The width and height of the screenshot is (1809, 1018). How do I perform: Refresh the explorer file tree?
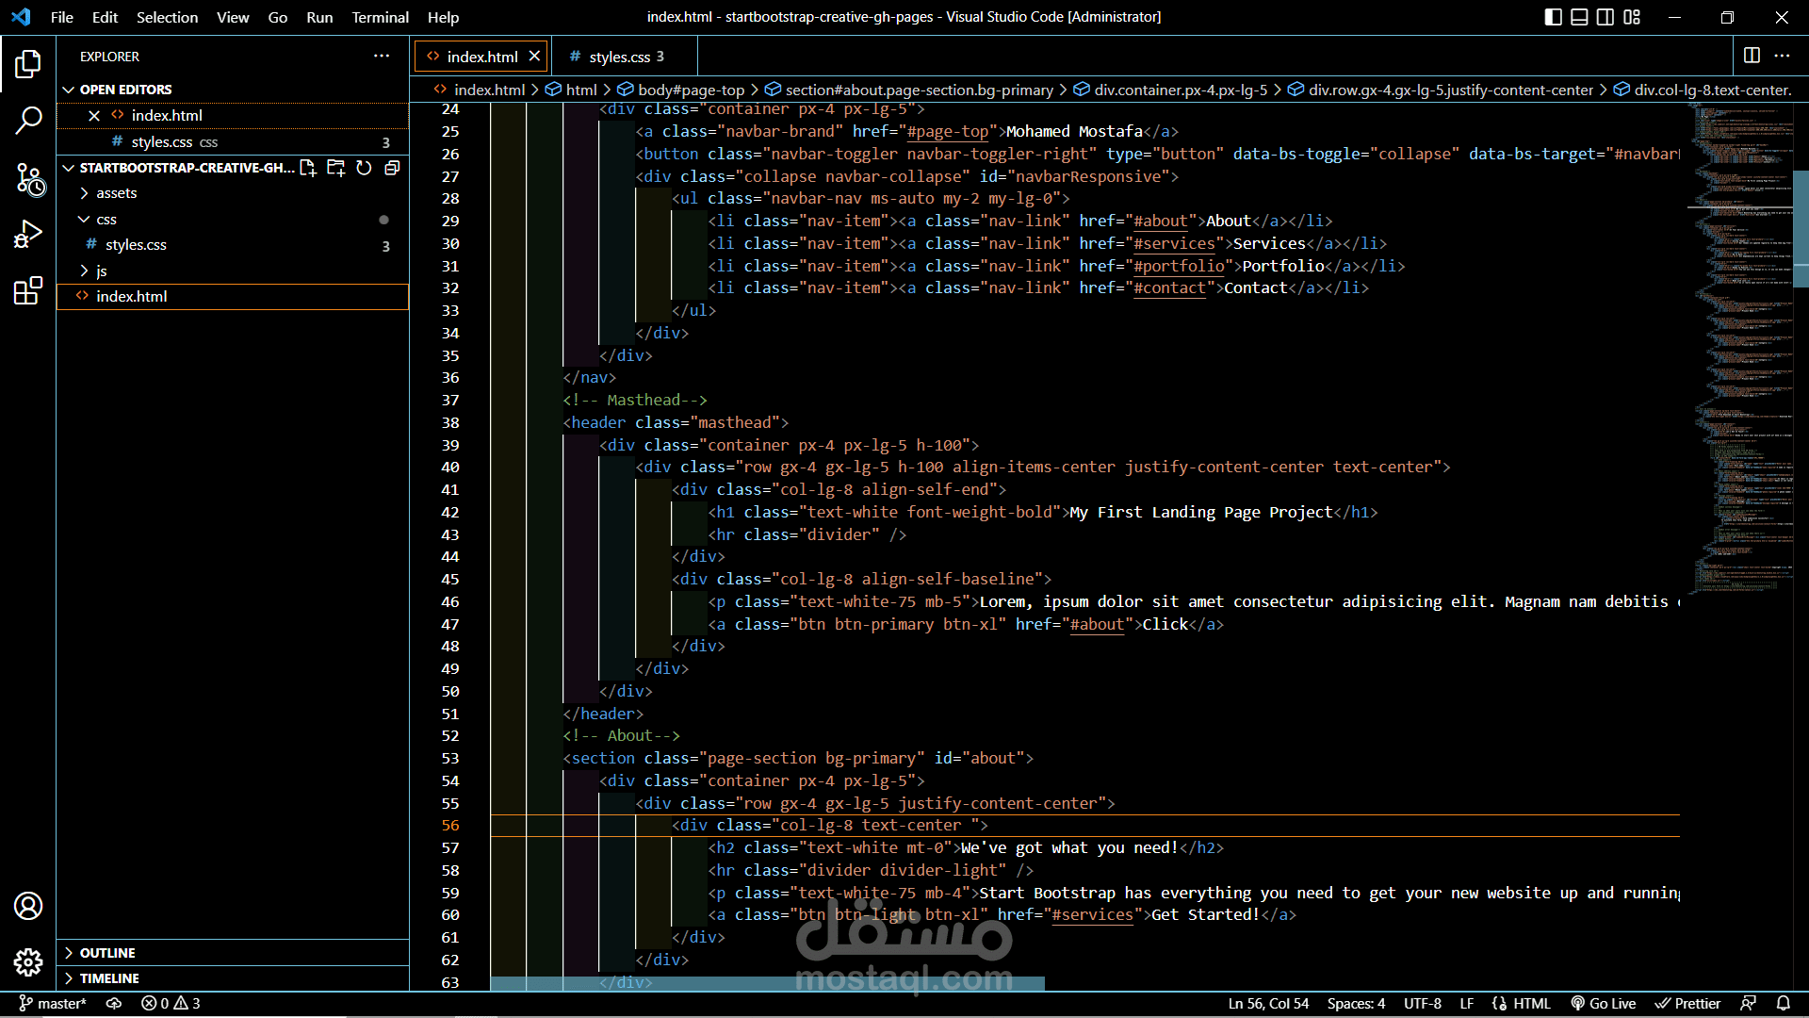click(x=364, y=168)
